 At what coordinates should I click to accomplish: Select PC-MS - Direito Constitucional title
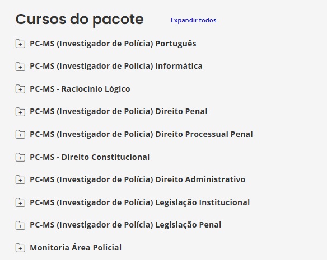[x=90, y=157]
